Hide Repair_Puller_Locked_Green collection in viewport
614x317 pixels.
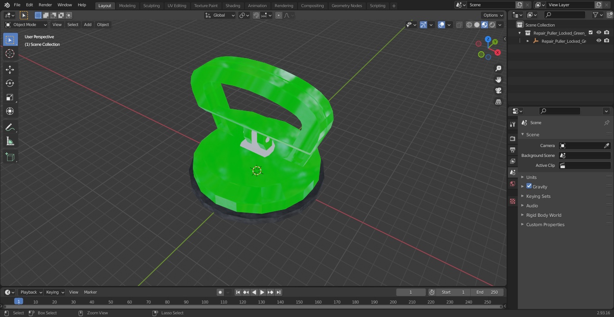pyautogui.click(x=599, y=33)
